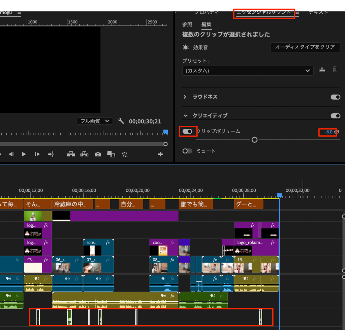
Task: Click the Go to Out point icon
Action: [x=51, y=154]
